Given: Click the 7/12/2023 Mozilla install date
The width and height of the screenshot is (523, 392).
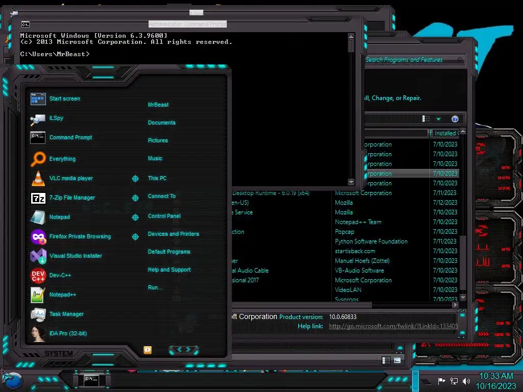Looking at the screenshot, I should click(445, 203).
